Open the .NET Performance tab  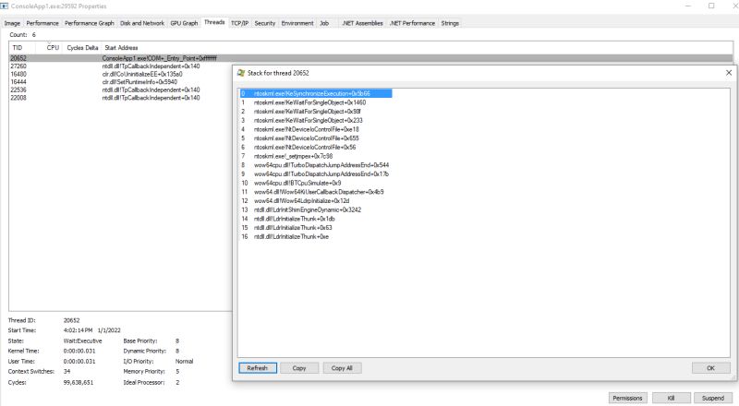pos(412,23)
